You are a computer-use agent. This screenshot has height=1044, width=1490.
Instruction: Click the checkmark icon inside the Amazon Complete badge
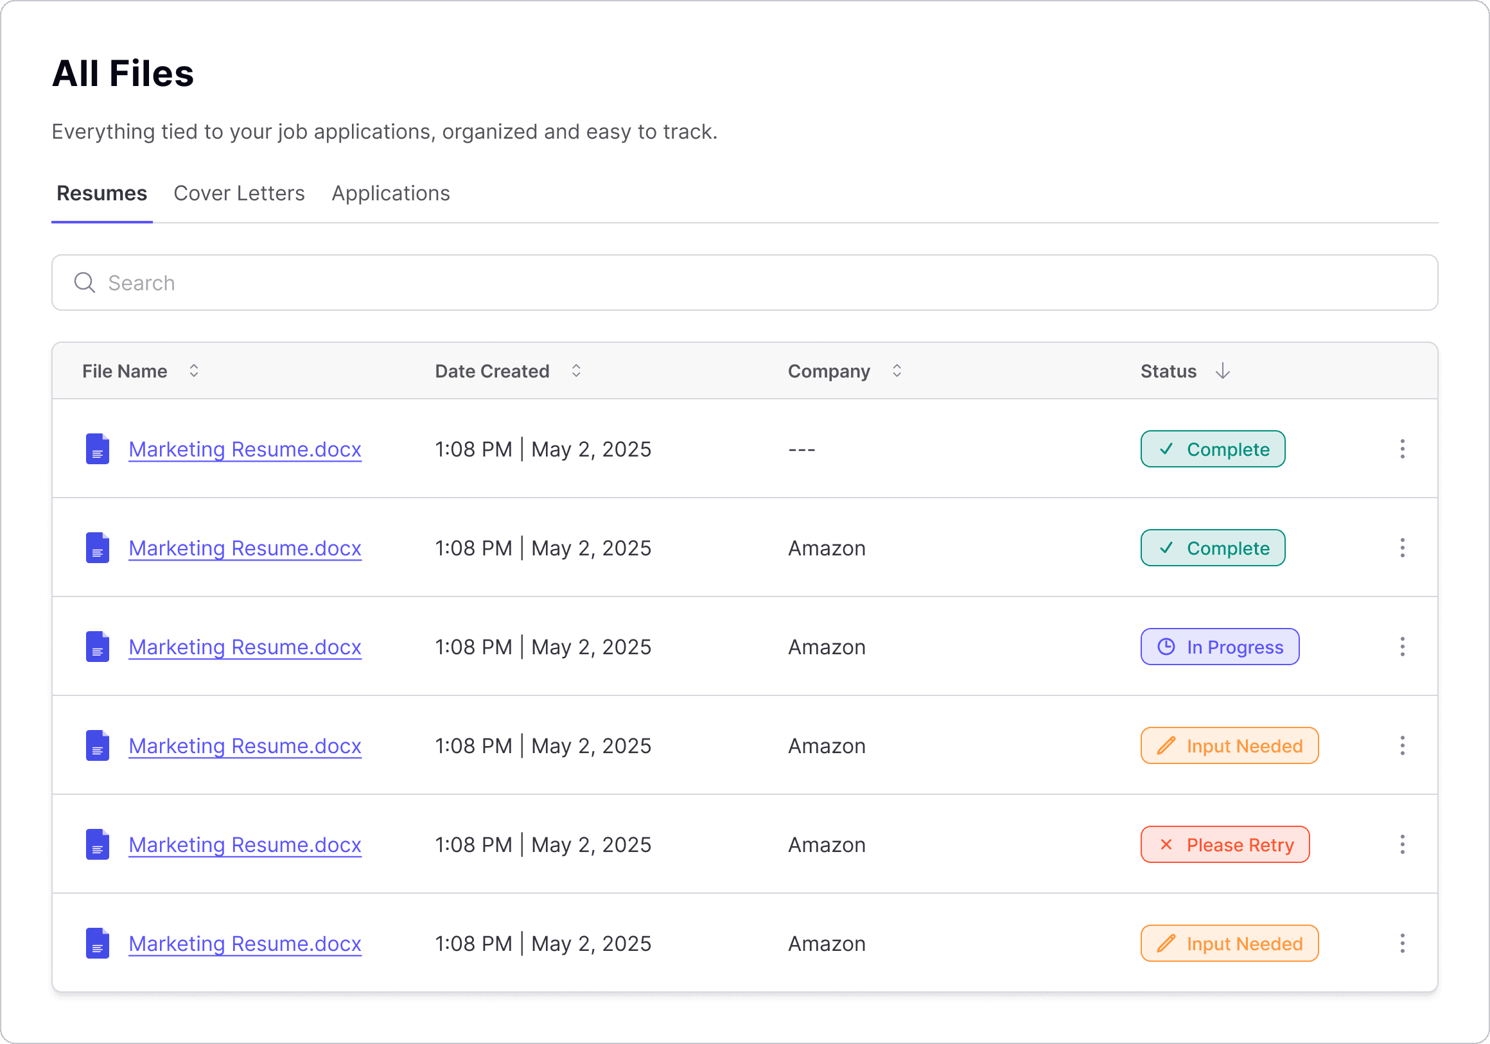pyautogui.click(x=1166, y=548)
